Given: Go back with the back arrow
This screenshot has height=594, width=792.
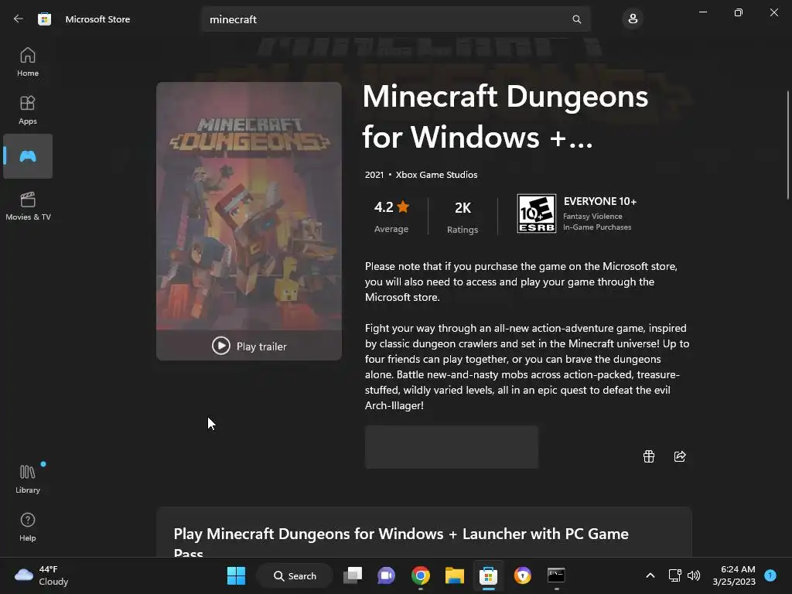Looking at the screenshot, I should pyautogui.click(x=19, y=19).
